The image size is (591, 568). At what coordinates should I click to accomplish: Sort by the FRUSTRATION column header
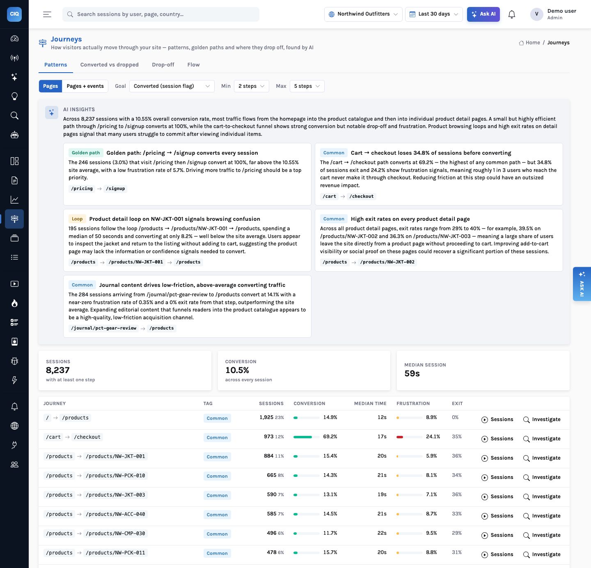413,404
